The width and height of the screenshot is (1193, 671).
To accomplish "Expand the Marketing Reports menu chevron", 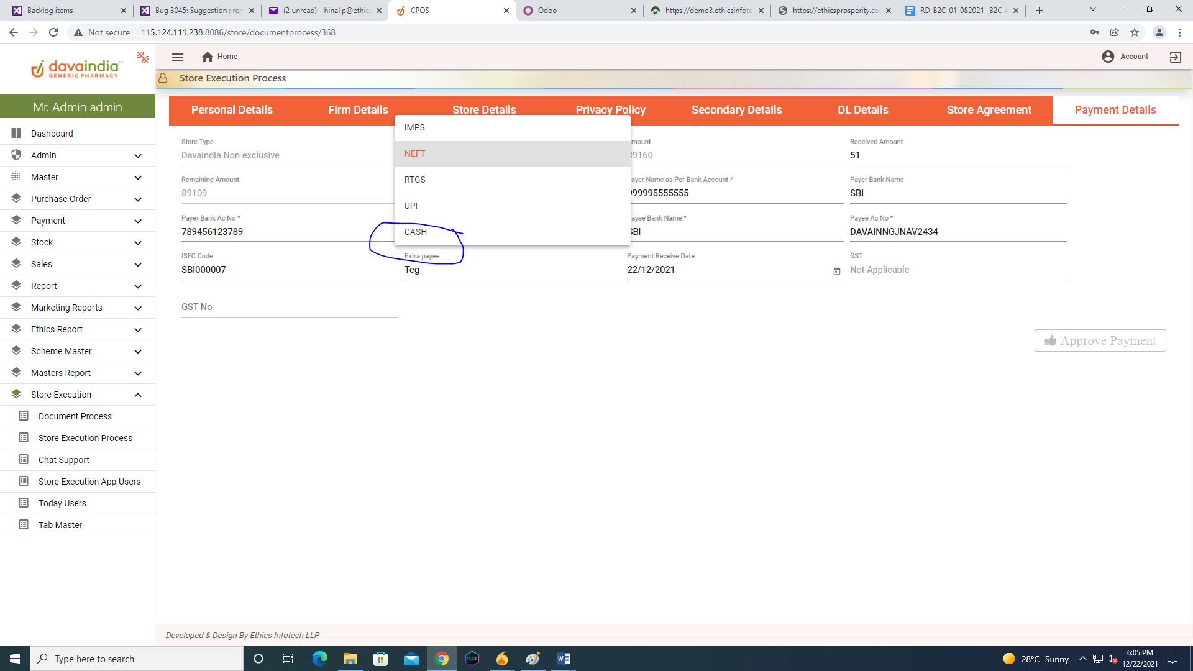I will tap(138, 308).
